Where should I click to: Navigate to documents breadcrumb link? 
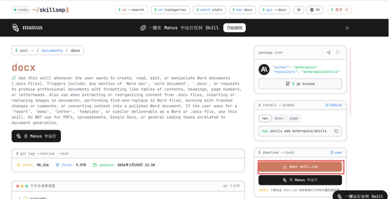point(52,51)
